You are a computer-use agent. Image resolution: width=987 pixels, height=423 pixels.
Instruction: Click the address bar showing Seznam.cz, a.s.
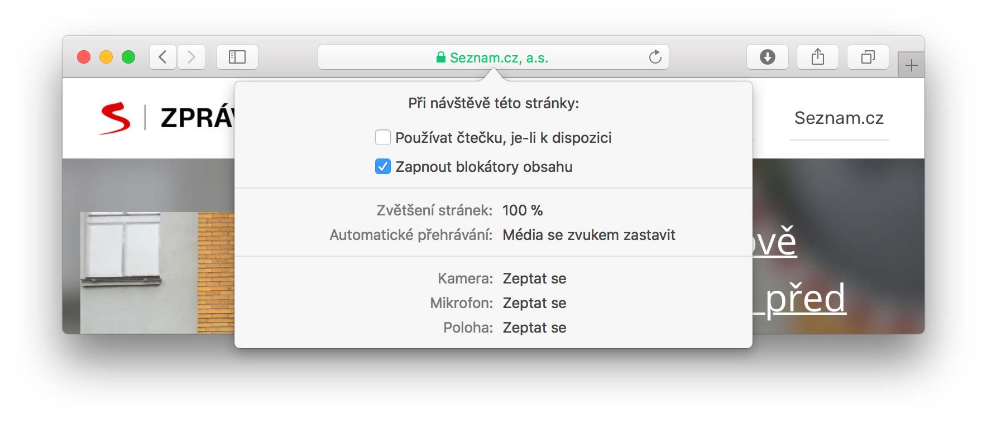coord(493,57)
